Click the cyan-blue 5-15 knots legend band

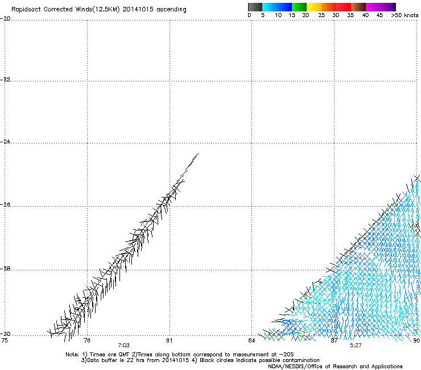pos(277,7)
